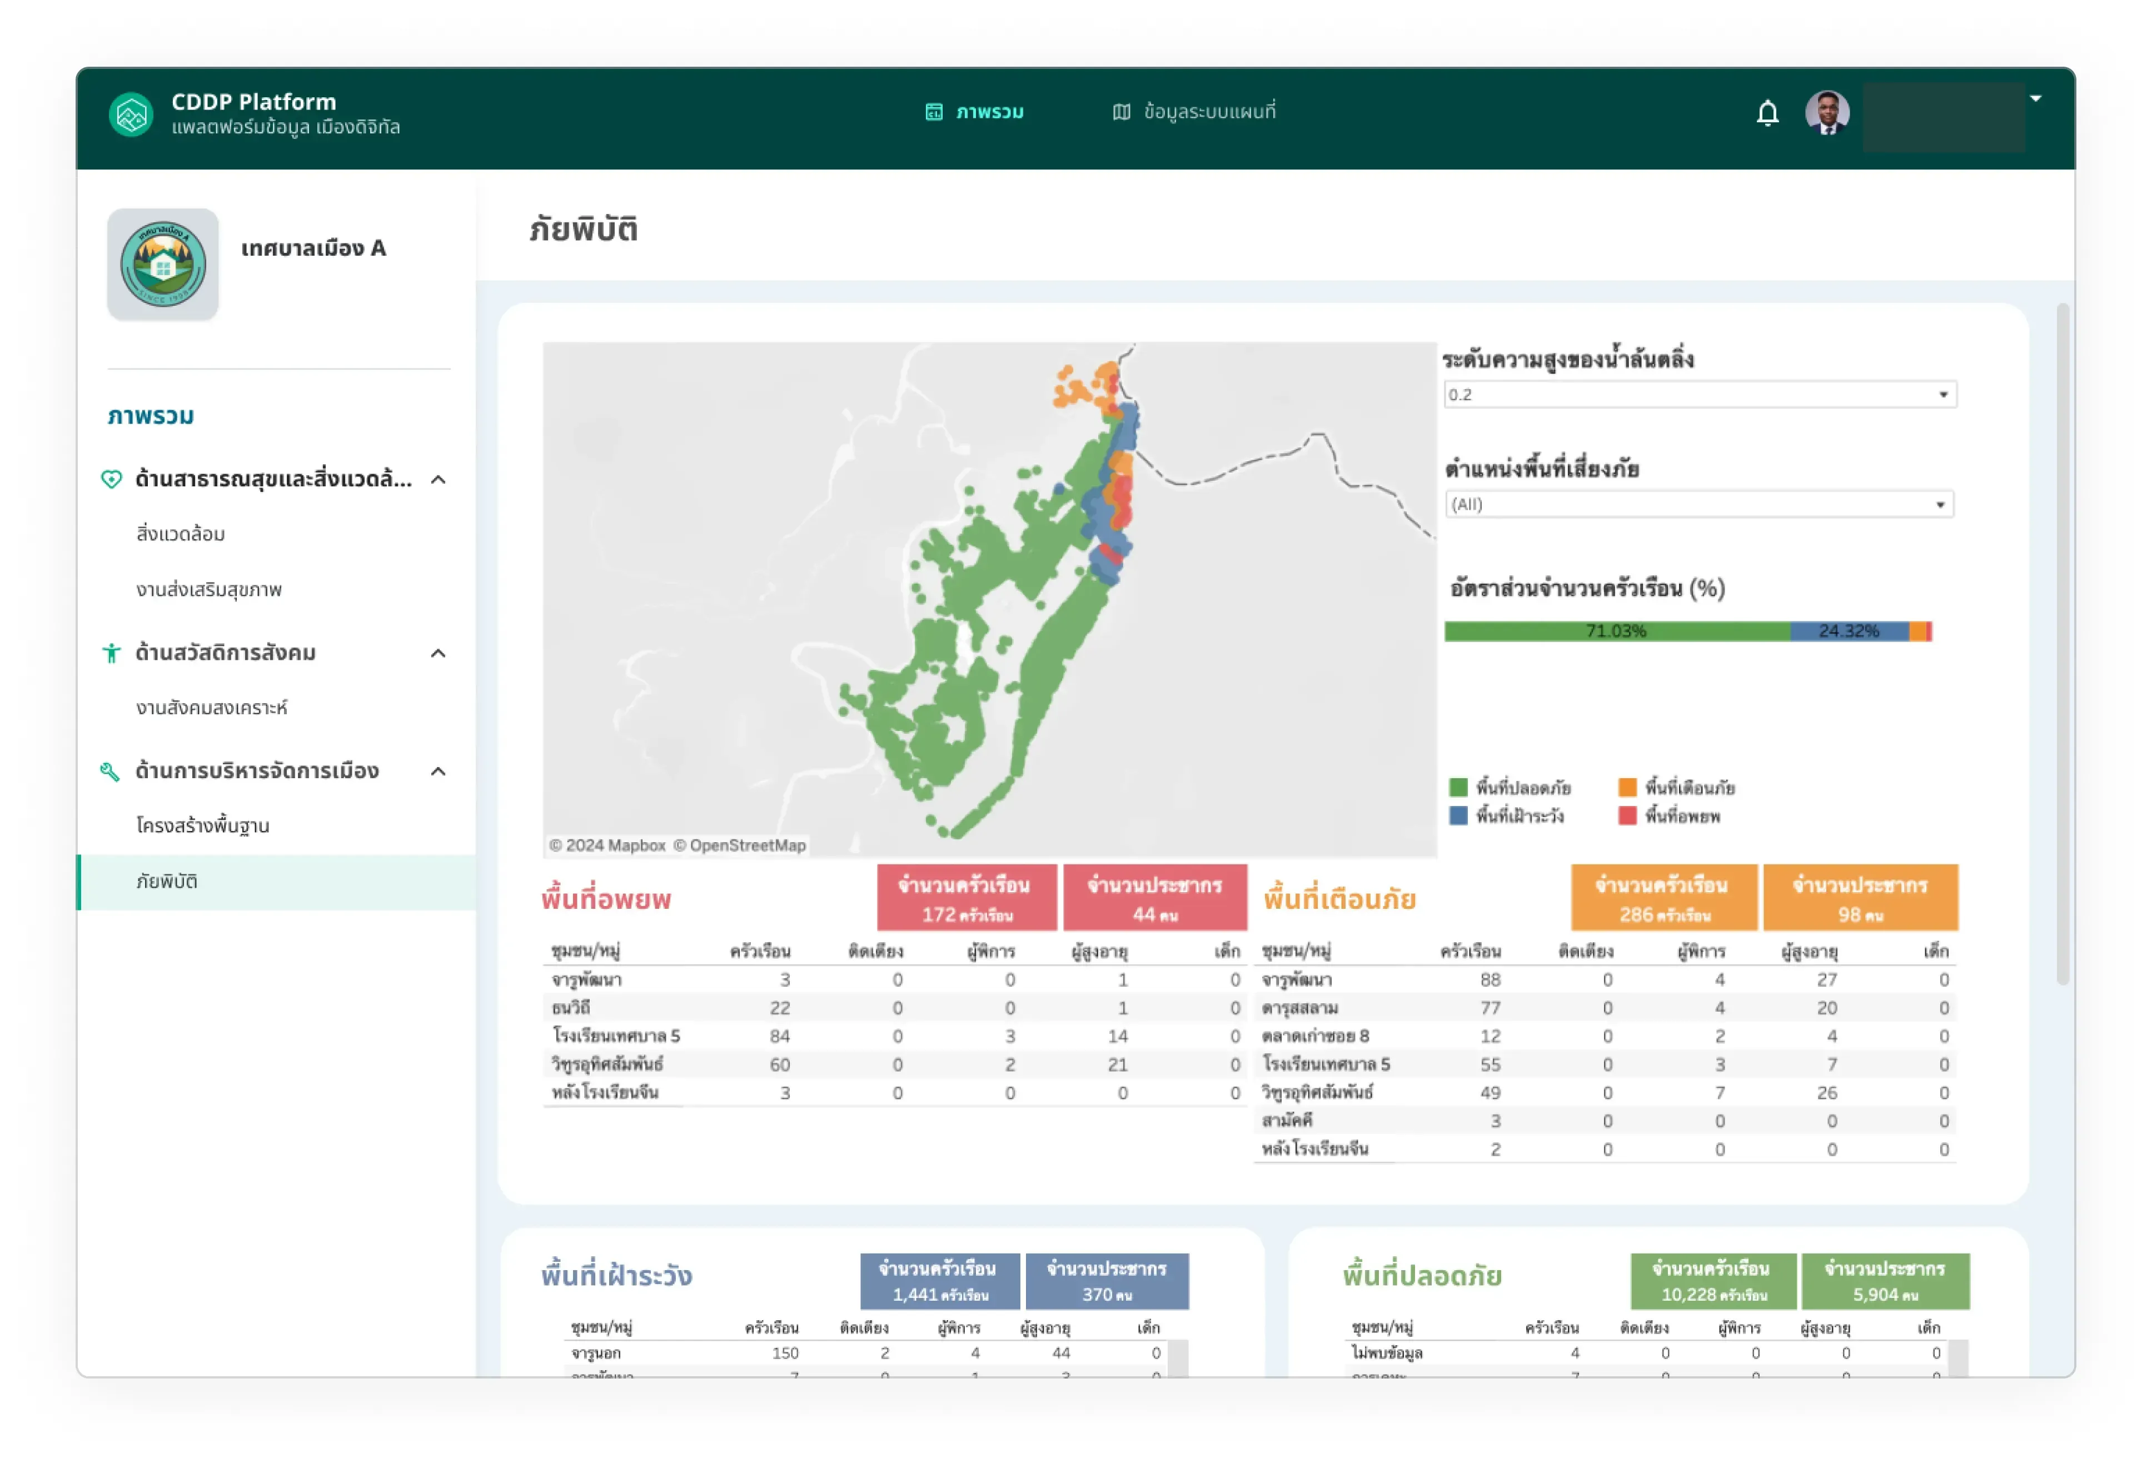Screen dimensions: 2152x1463
Task: Click the municipality A emblem thumbnail
Action: pyautogui.click(x=163, y=265)
